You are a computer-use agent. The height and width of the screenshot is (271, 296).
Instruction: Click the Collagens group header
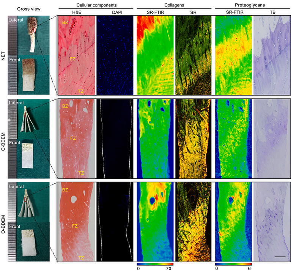[x=174, y=5]
